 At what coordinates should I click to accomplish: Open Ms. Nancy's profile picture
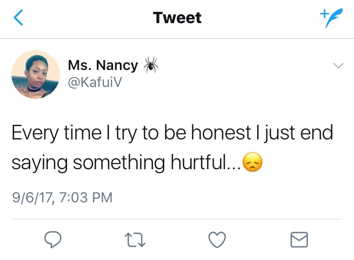pyautogui.click(x=35, y=74)
